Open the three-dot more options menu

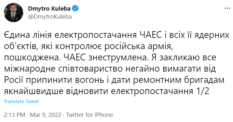coord(227,8)
